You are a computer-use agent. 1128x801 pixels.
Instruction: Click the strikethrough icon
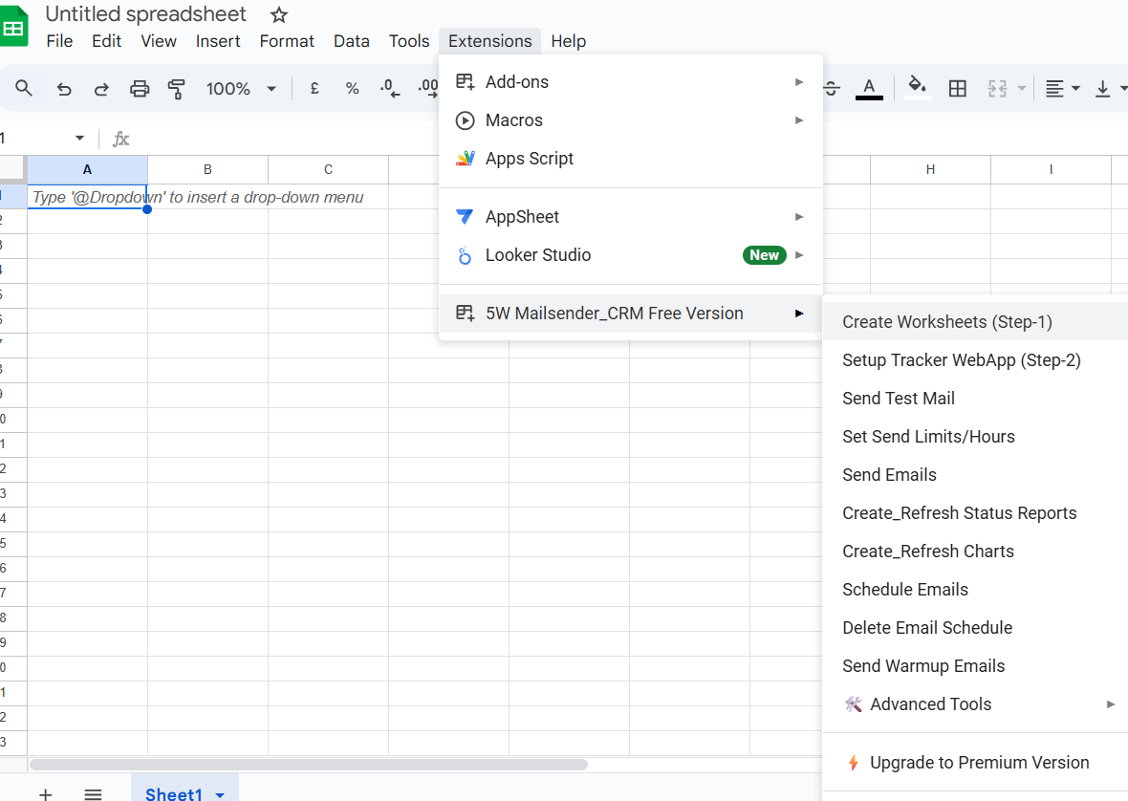click(832, 89)
